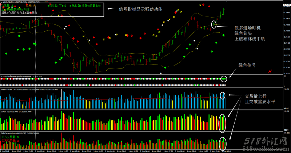Click the small triangle beside the AUDUSD title
The width and height of the screenshot is (291, 153).
(x=1, y=2)
